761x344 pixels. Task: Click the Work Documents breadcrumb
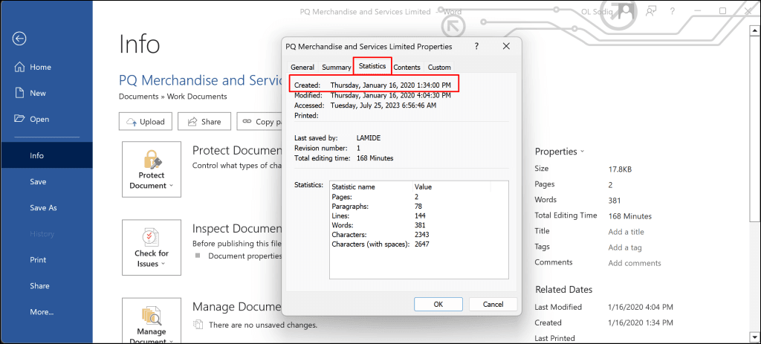click(x=197, y=96)
